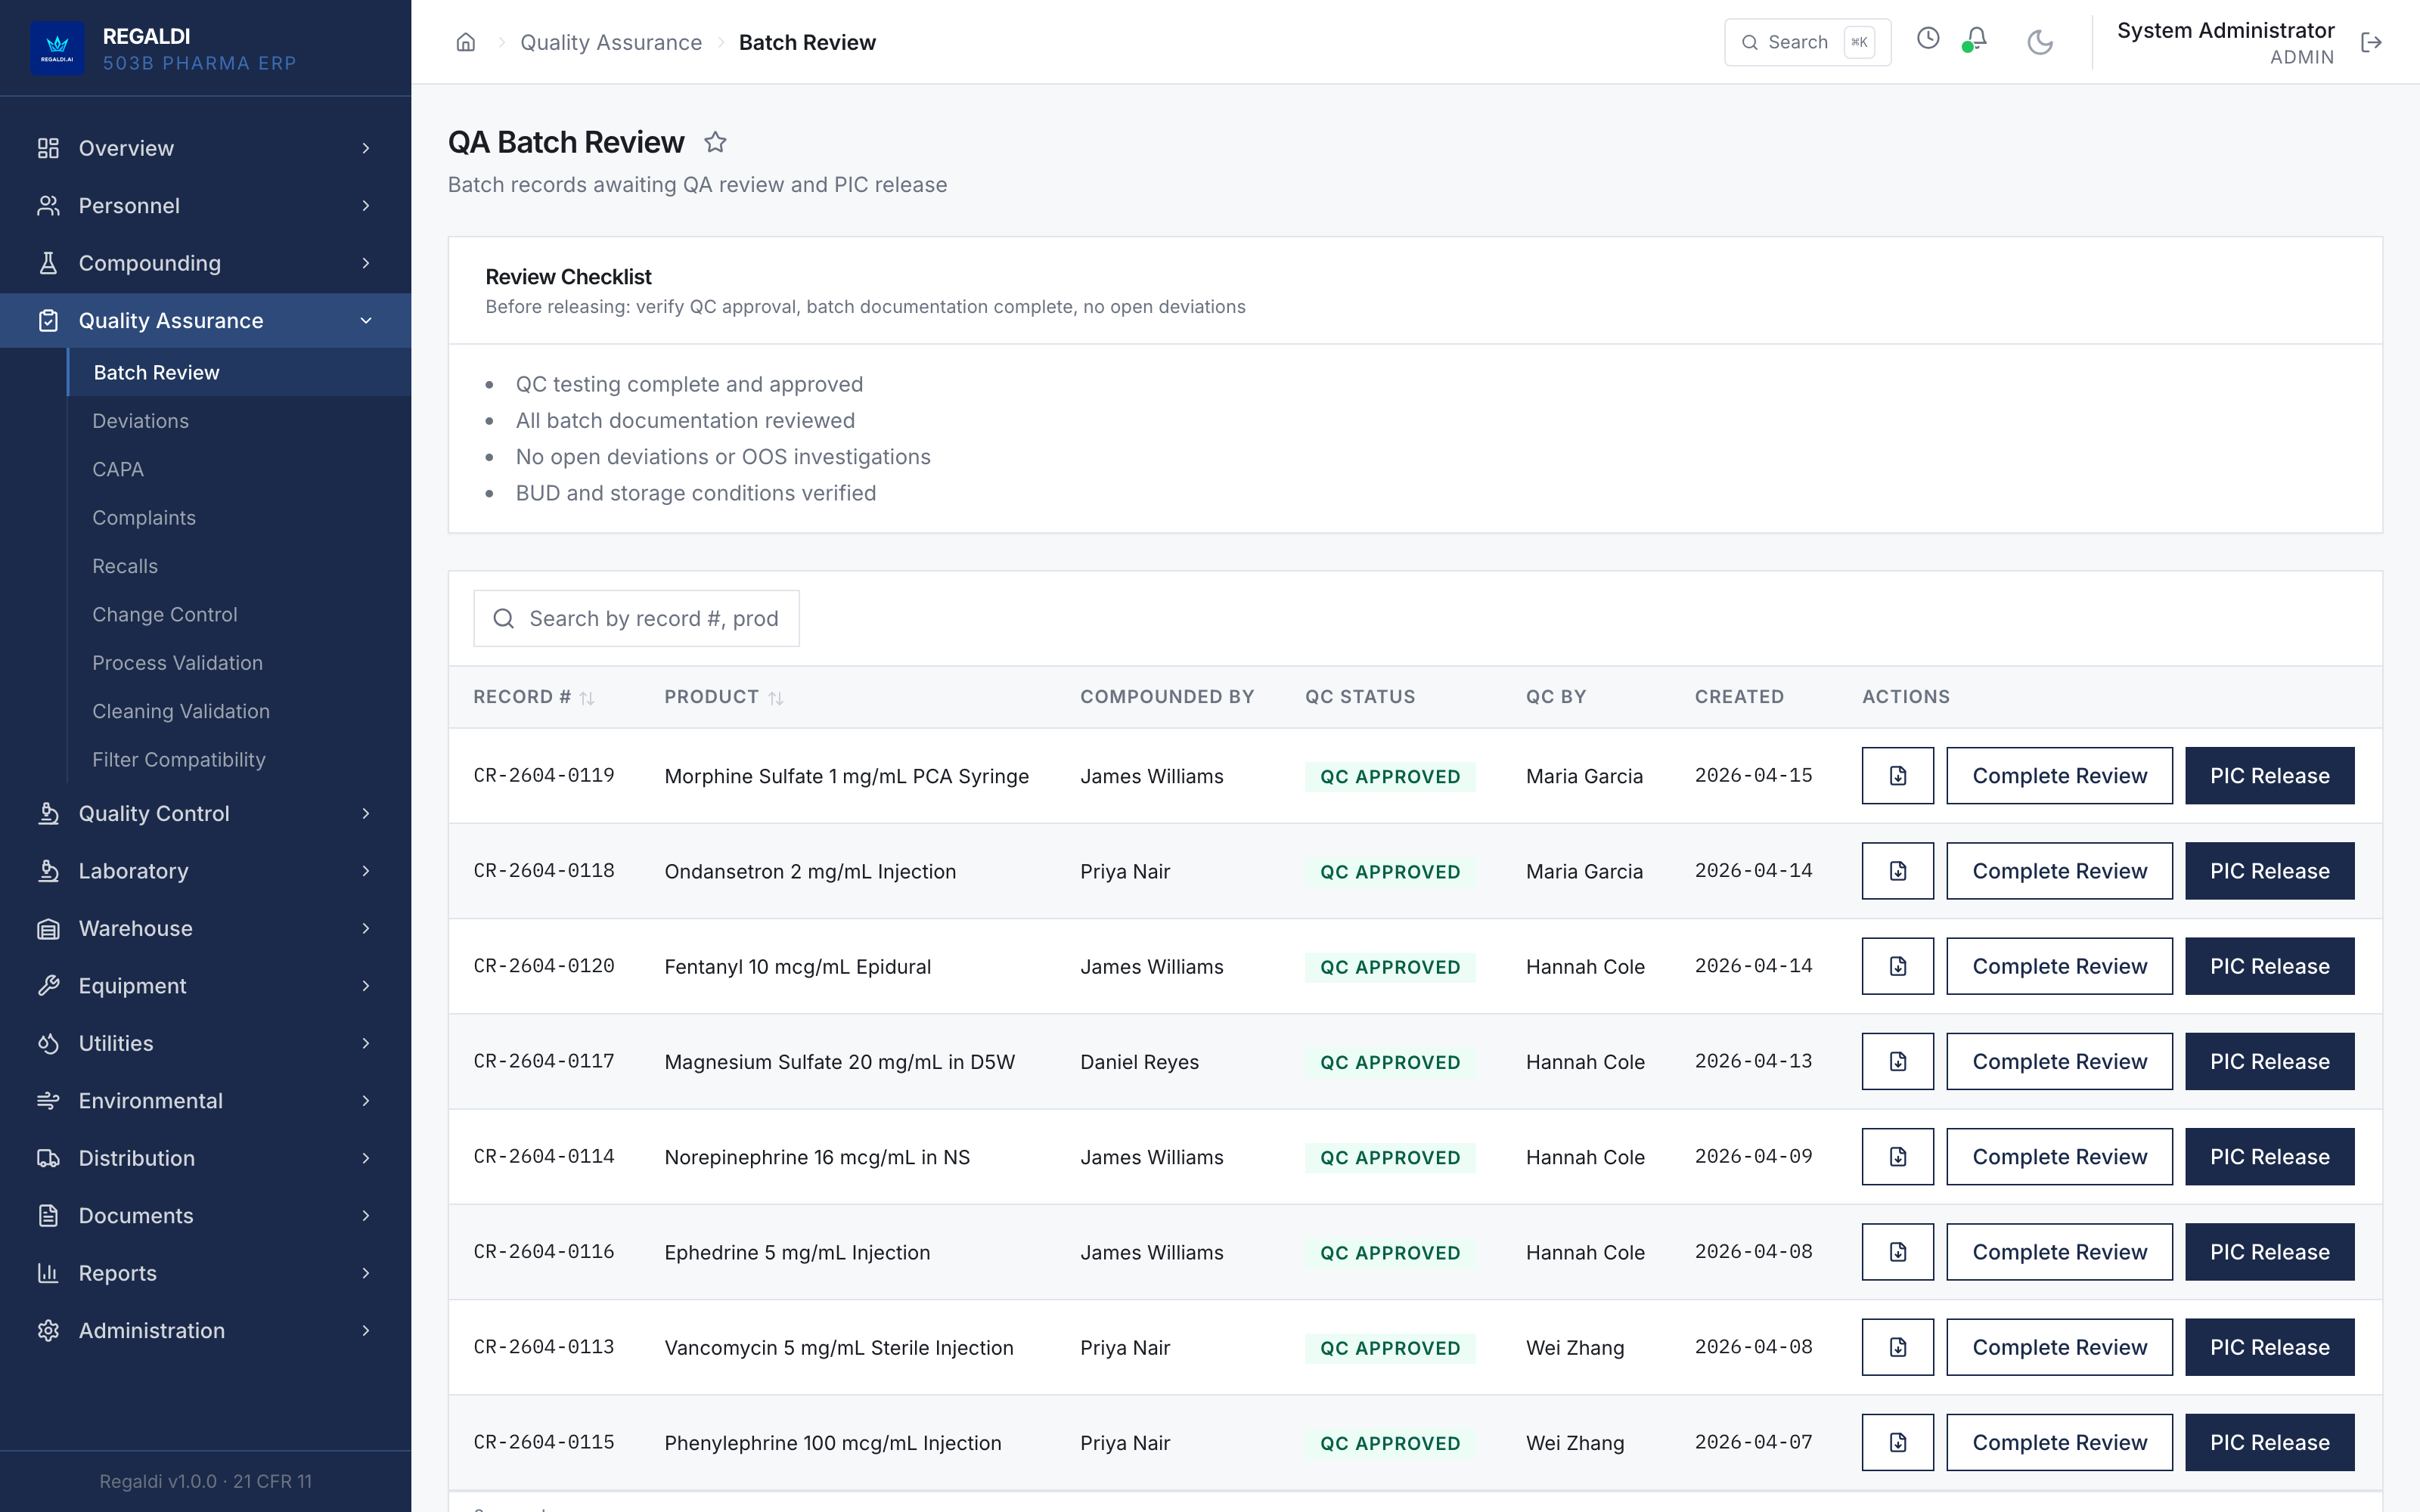This screenshot has width=2420, height=1512.
Task: PIC Release the Magnesium Sulfate batch
Action: (2269, 1061)
